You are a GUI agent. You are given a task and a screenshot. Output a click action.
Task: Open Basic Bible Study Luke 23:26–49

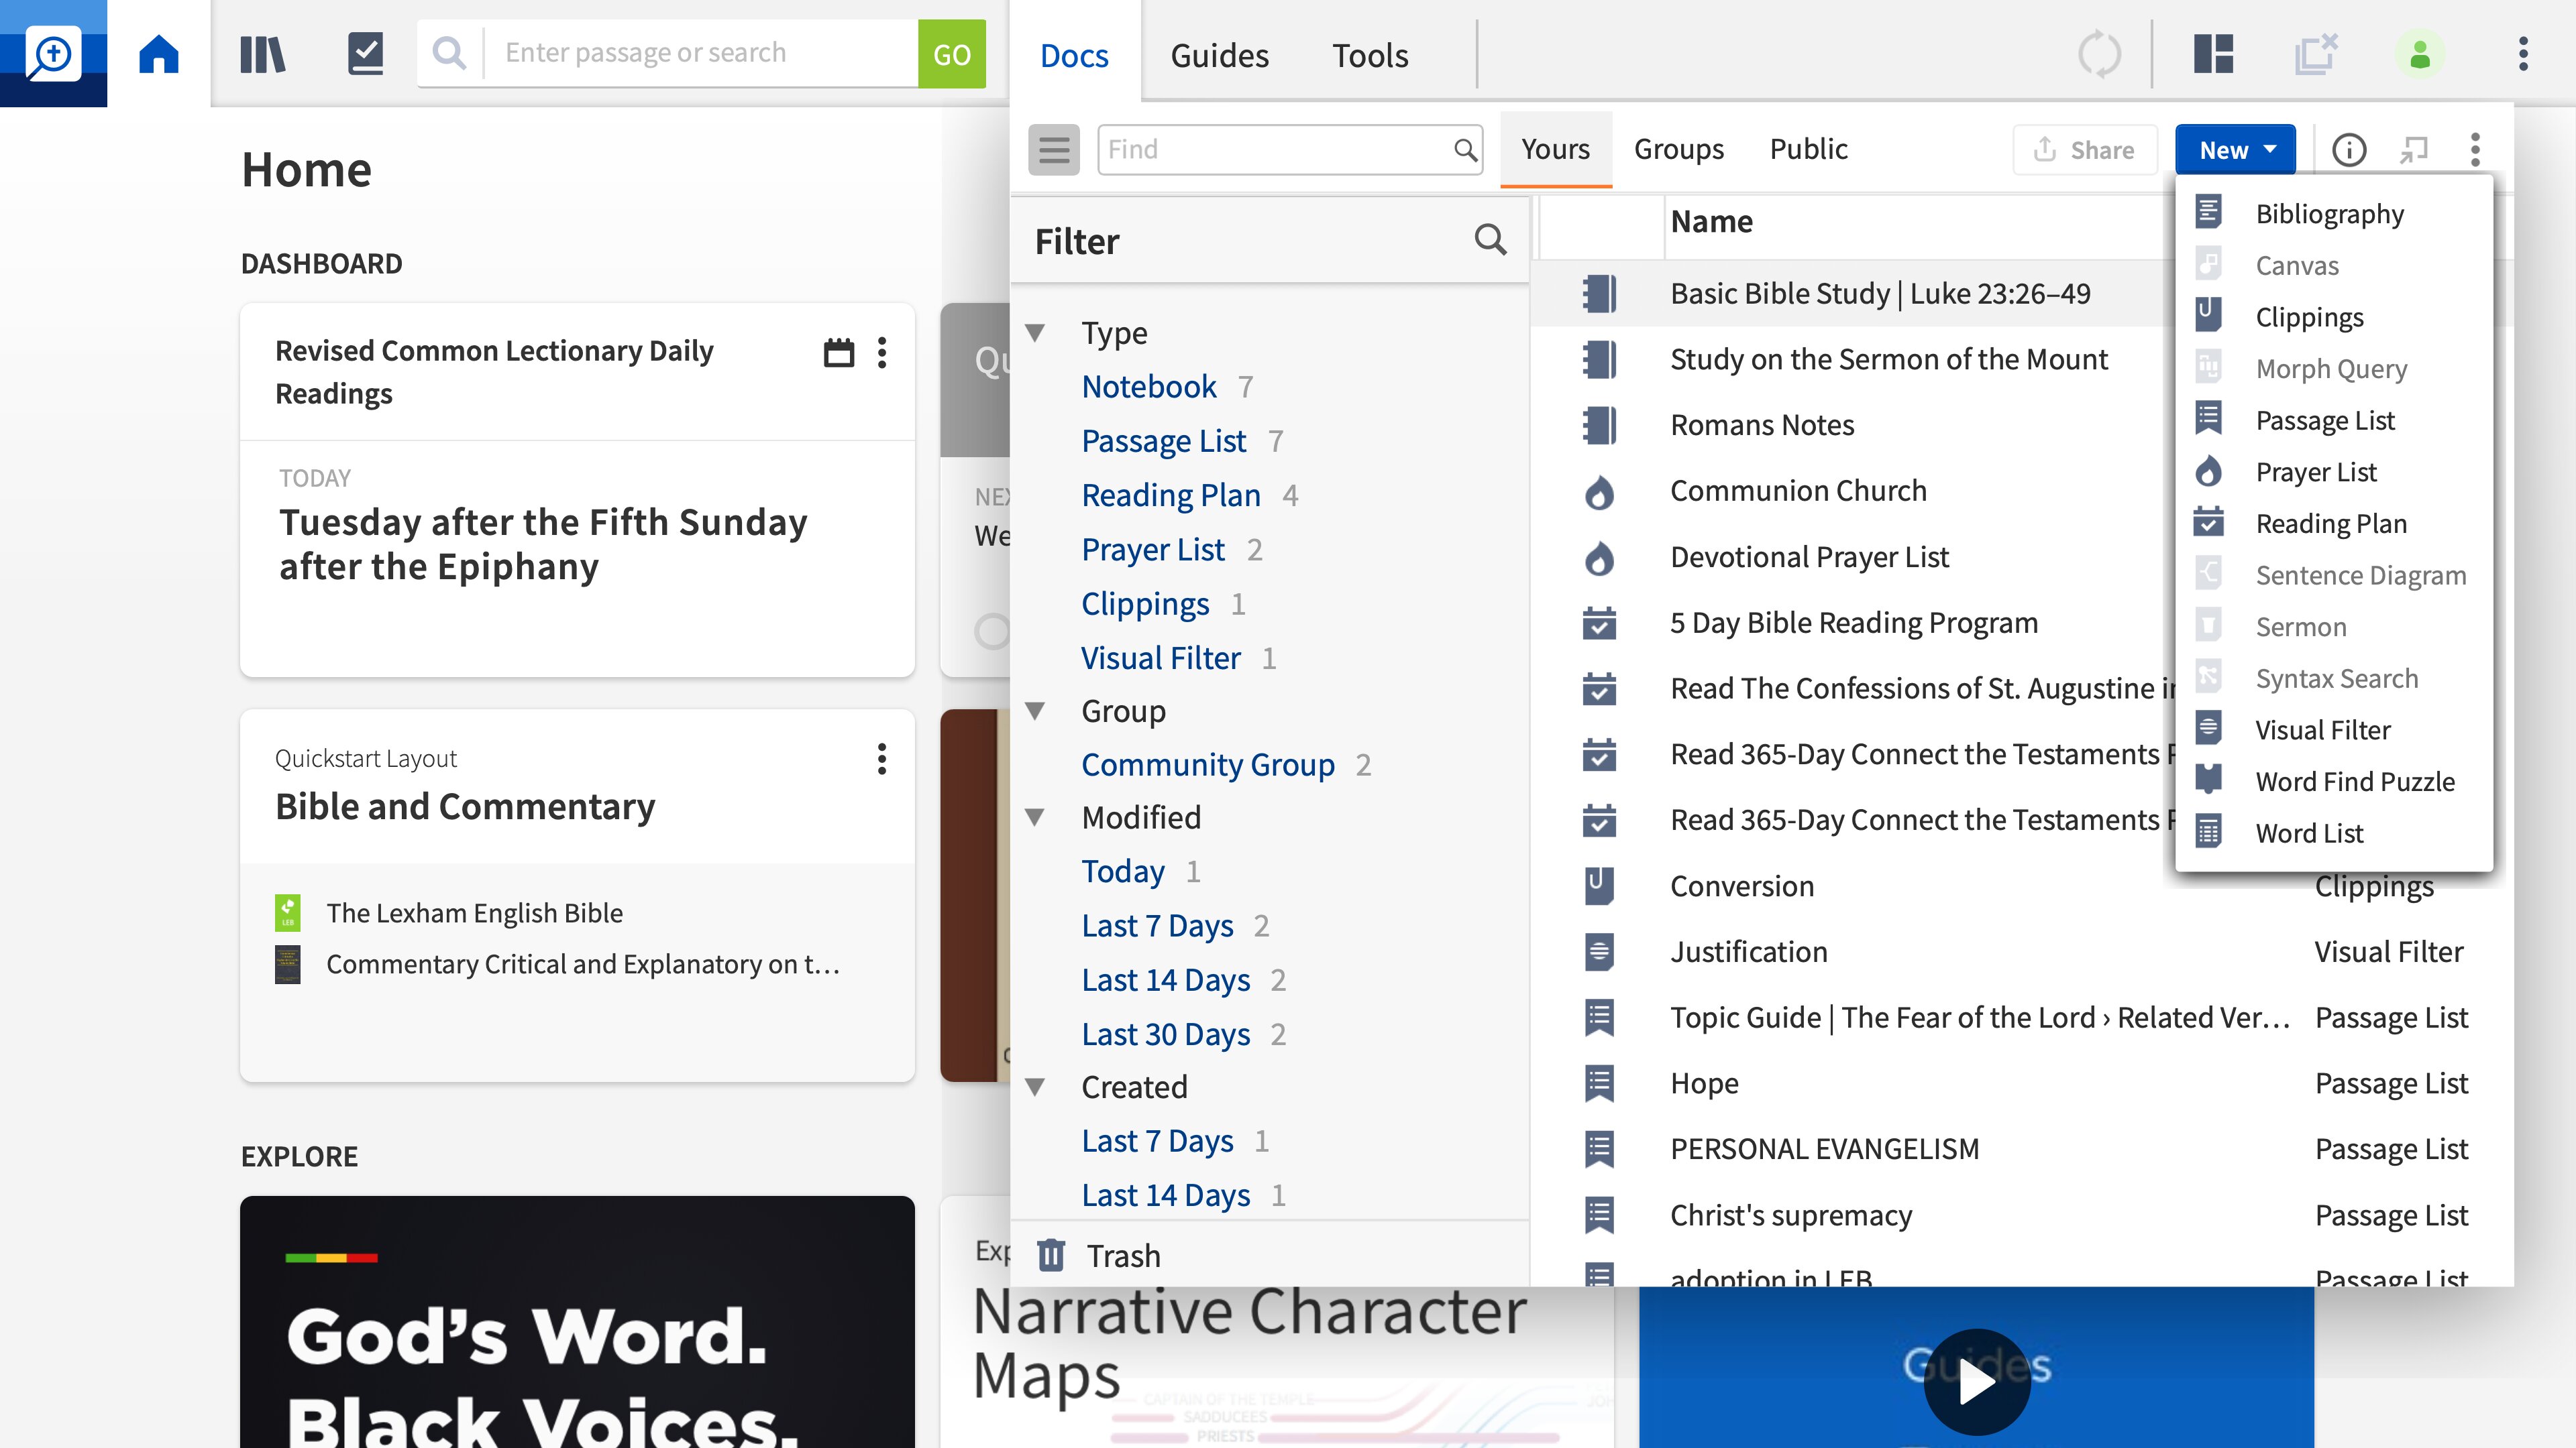click(x=1880, y=294)
